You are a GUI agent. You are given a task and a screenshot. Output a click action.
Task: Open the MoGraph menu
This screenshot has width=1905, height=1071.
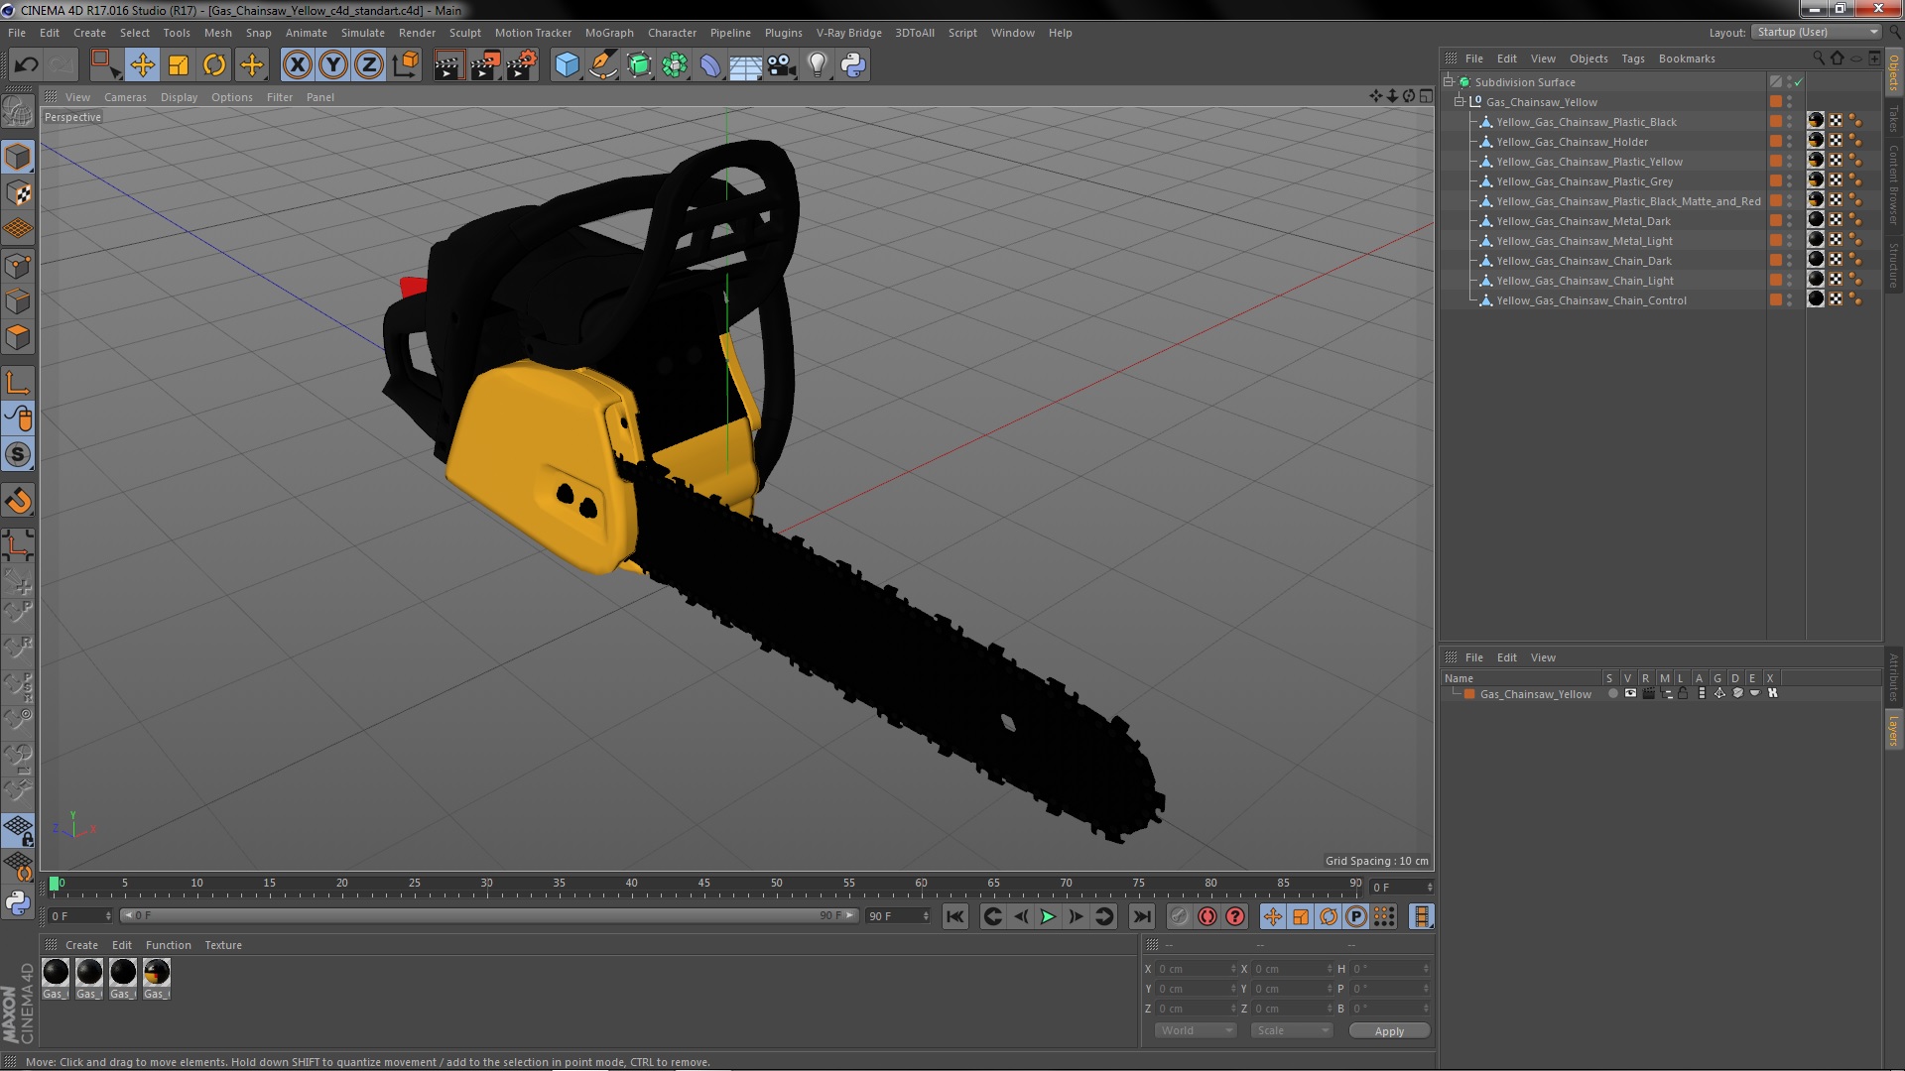608,33
